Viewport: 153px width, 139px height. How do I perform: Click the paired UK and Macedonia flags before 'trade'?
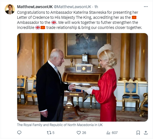[x=40, y=28]
